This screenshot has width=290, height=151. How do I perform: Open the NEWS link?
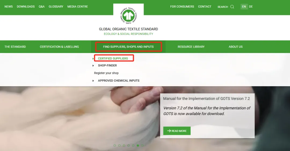[9, 6]
